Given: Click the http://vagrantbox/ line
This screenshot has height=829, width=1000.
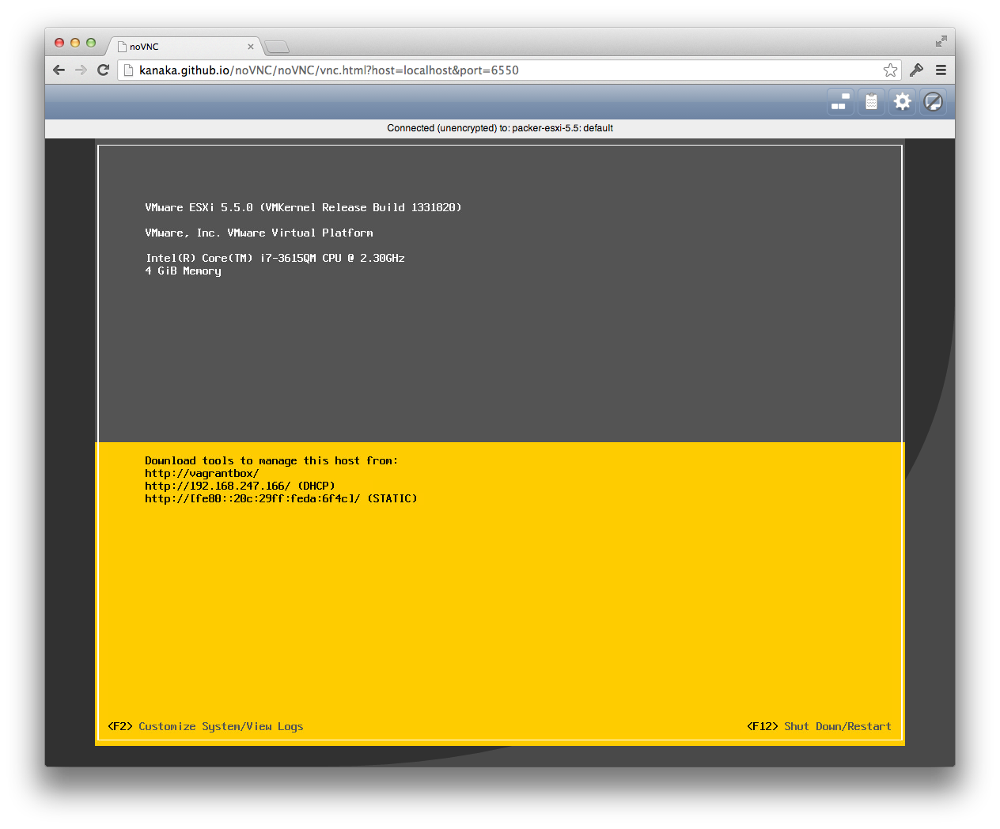Looking at the screenshot, I should coord(202,473).
